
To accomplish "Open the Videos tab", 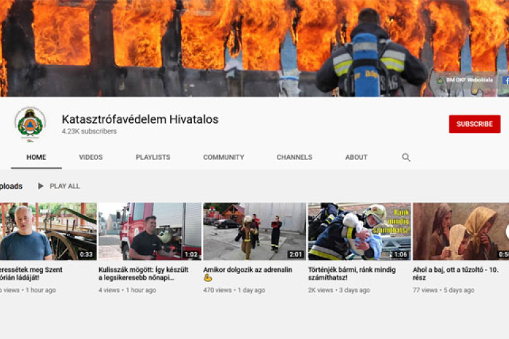I will coord(90,157).
